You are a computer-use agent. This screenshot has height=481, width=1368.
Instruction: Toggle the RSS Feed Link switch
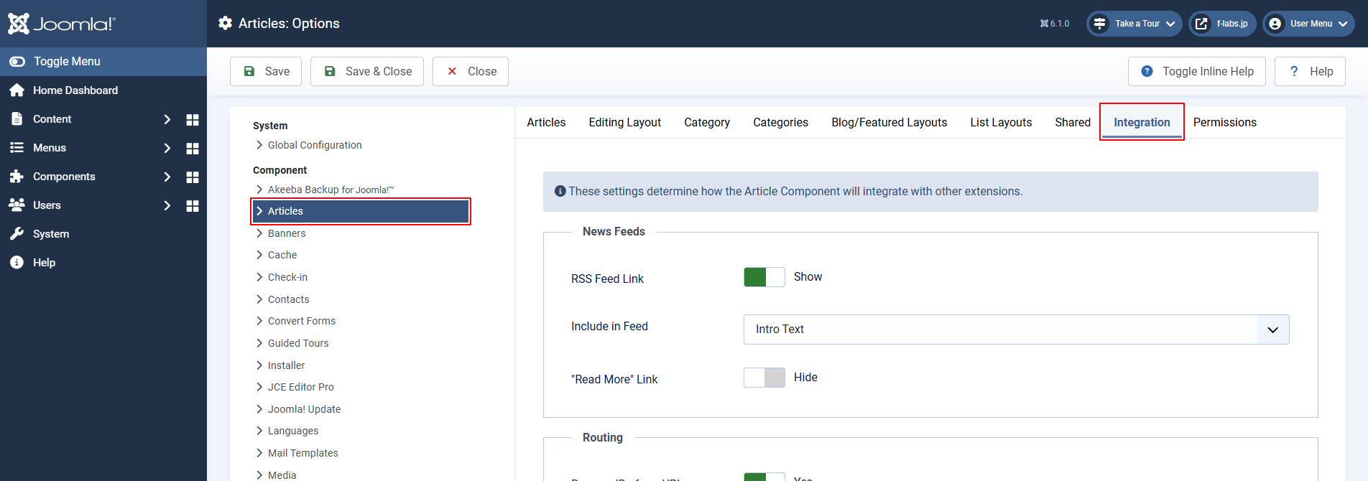tap(764, 277)
